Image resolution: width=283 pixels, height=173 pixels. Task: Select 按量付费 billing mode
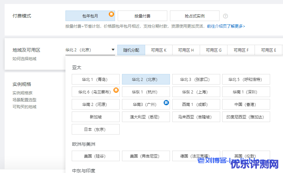(x=142, y=16)
